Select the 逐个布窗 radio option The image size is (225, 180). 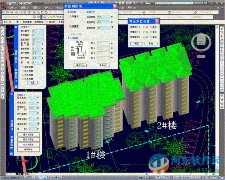(x=22, y=71)
